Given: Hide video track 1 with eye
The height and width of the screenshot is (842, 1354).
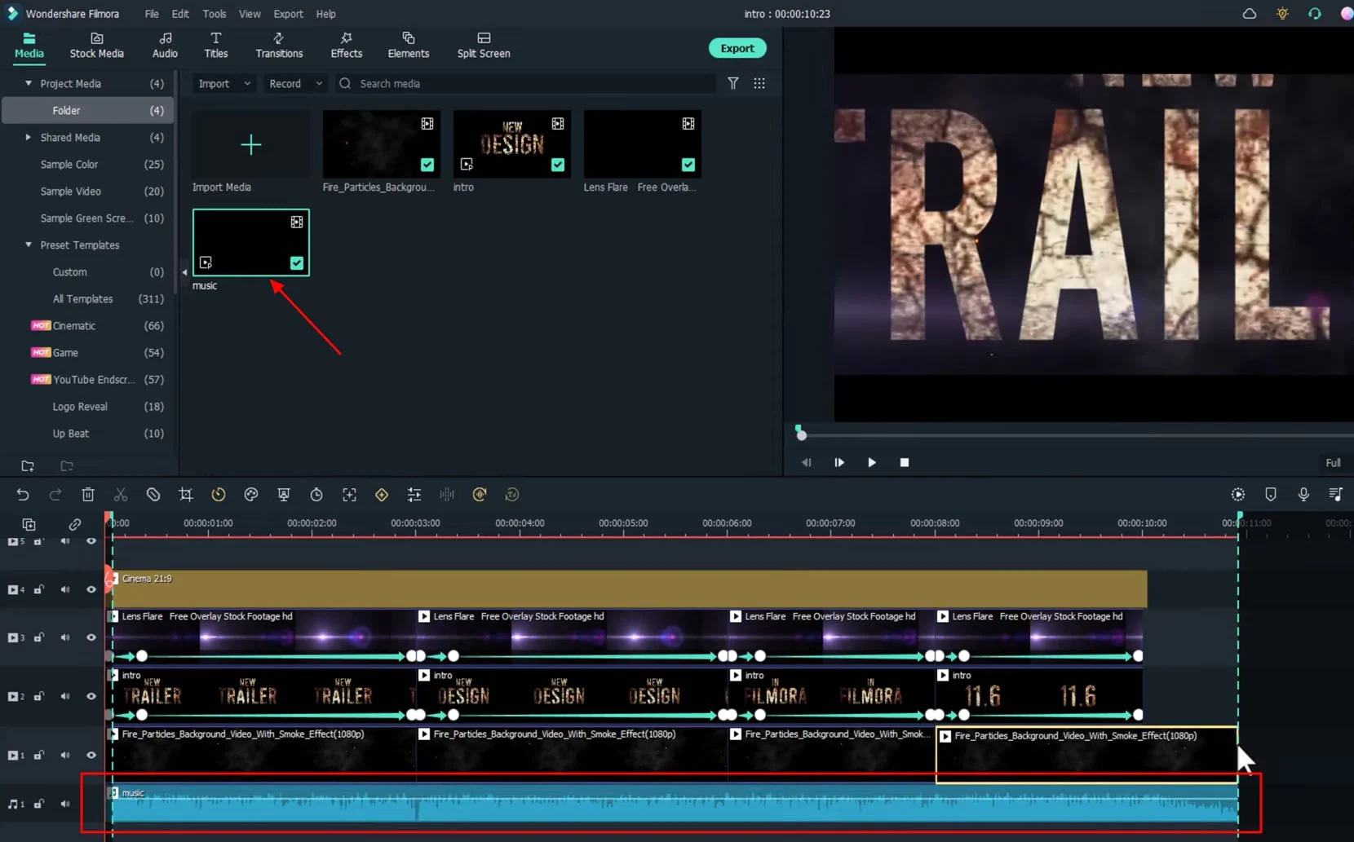Looking at the screenshot, I should [91, 755].
